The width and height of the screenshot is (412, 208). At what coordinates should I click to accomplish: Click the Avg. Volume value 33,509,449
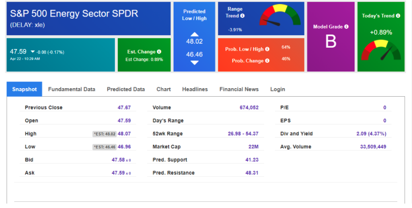point(373,147)
